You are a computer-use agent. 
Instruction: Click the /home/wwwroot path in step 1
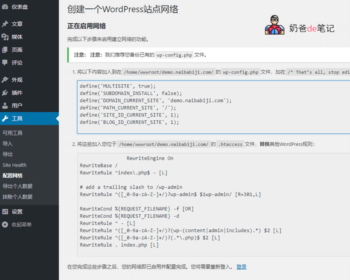pyautogui.click(x=169, y=72)
